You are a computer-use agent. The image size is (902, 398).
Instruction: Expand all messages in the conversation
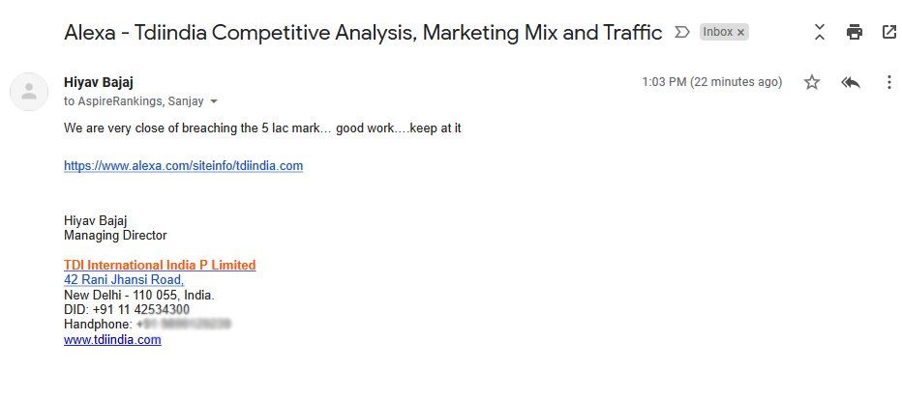coord(820,32)
